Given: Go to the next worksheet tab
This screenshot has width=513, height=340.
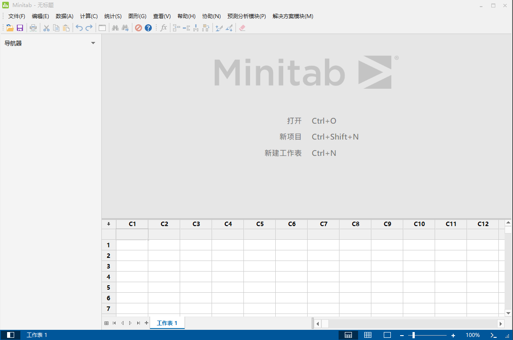Looking at the screenshot, I should (130, 323).
